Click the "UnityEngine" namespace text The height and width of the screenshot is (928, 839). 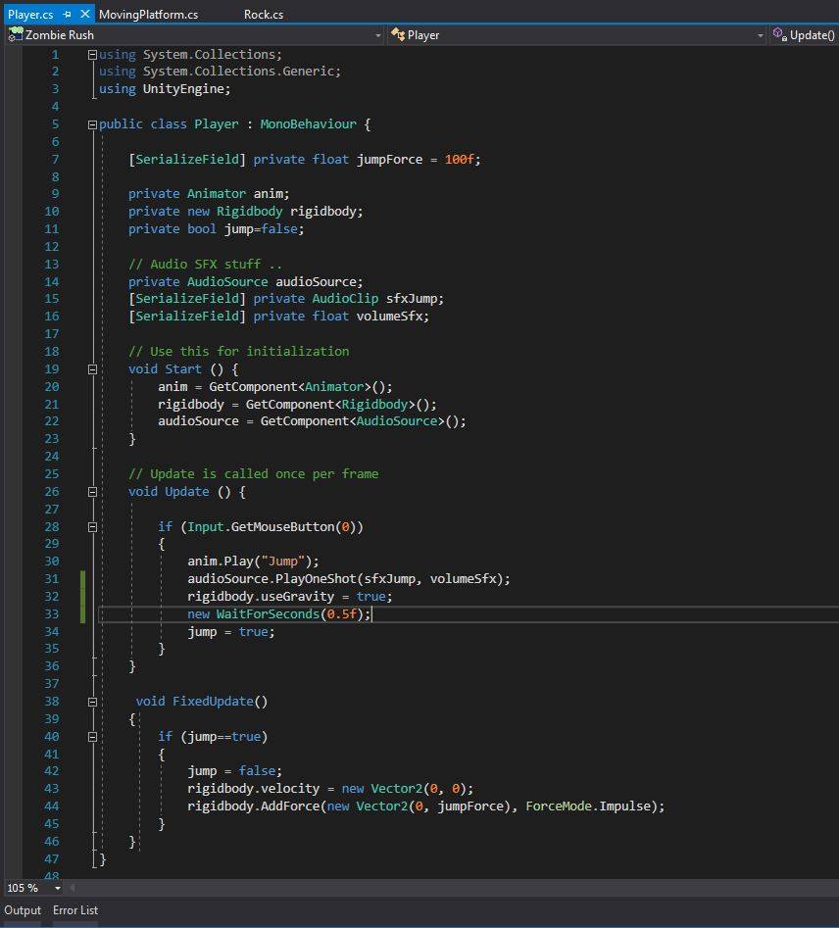click(x=183, y=89)
